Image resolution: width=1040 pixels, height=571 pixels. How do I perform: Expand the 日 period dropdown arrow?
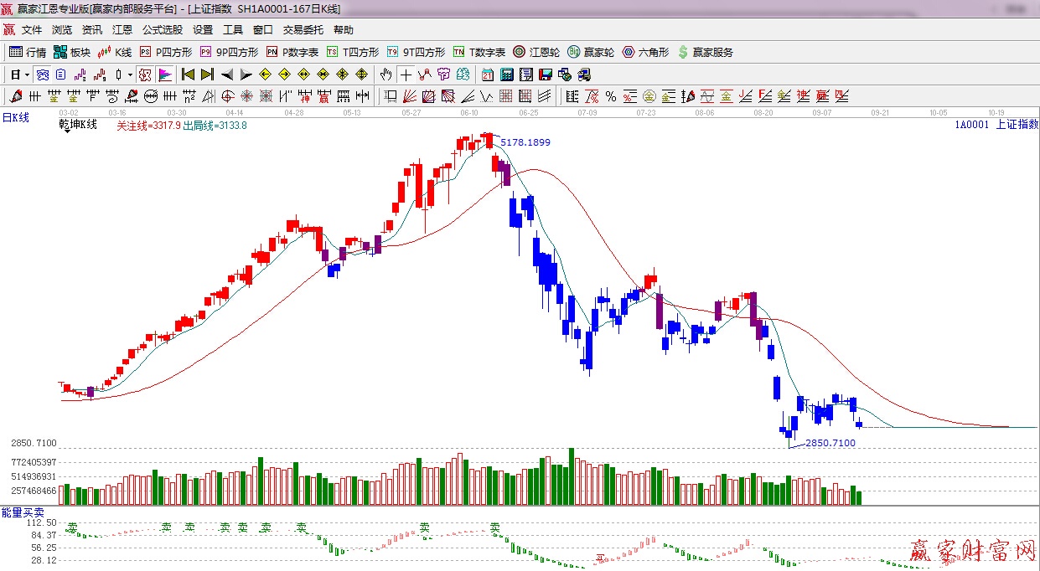[27, 75]
